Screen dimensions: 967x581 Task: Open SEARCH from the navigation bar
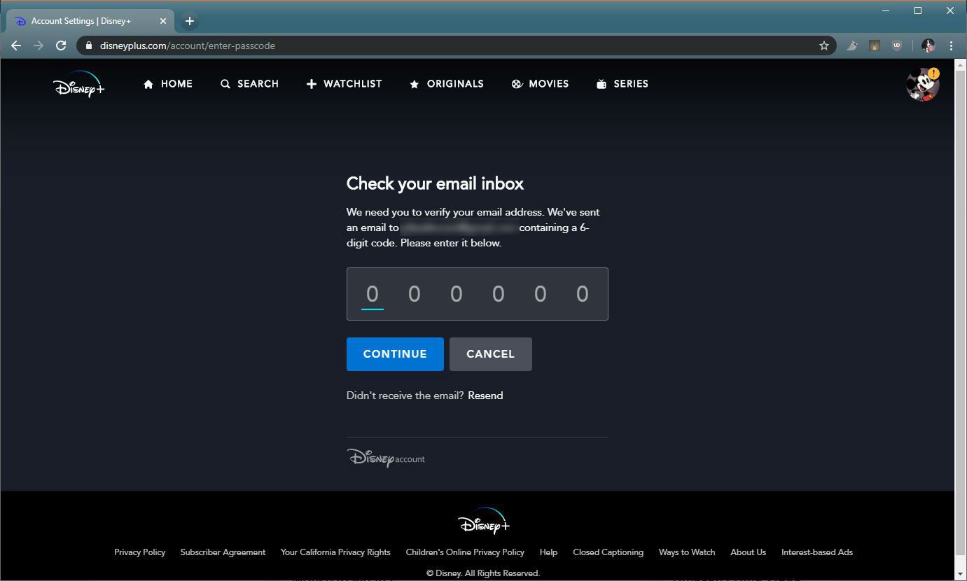249,84
